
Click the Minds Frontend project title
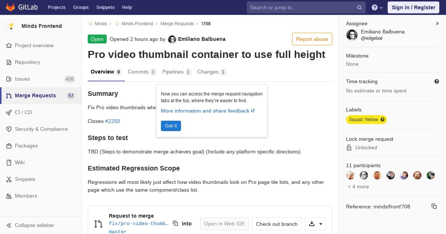(42, 26)
